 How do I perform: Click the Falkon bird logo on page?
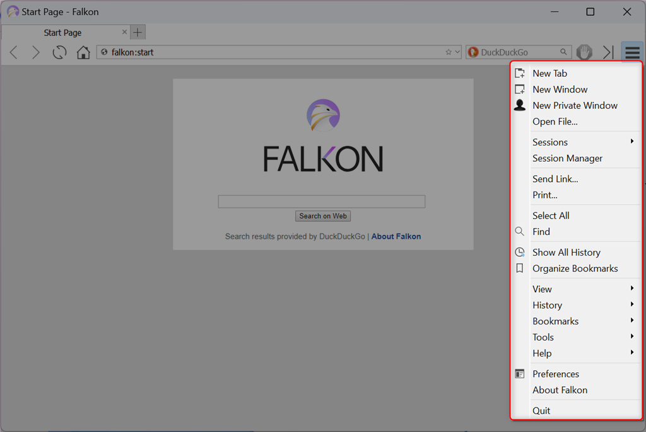(323, 115)
